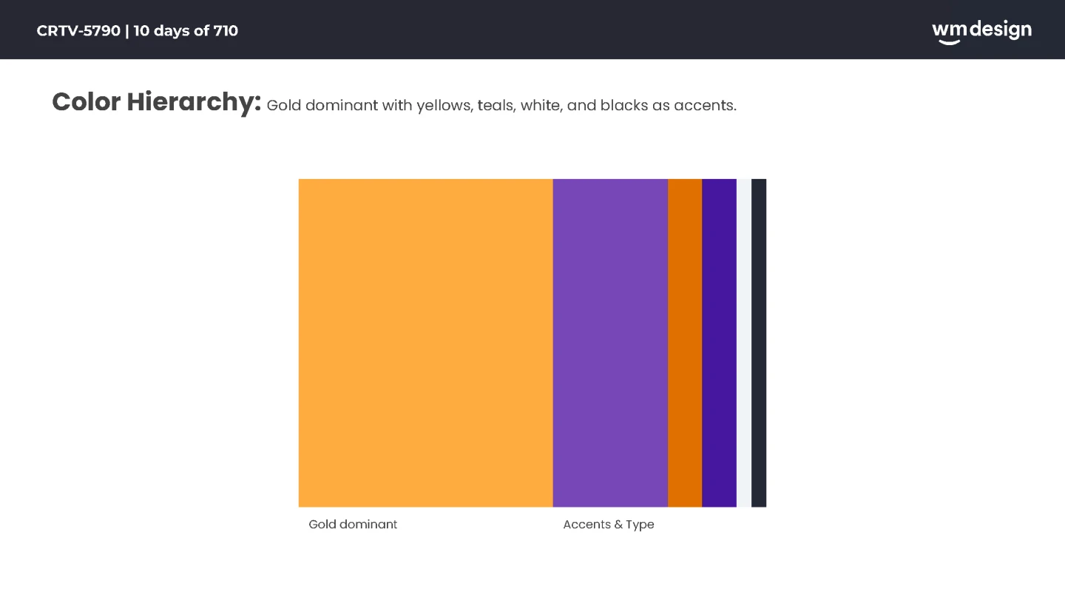Image resolution: width=1065 pixels, height=600 pixels.
Task: Click the smile curve under the wm logo
Action: click(x=949, y=41)
